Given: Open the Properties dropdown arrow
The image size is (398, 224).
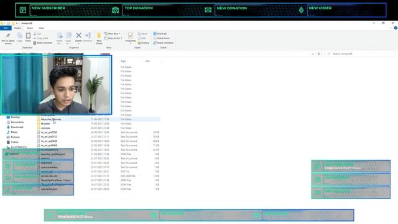Looking at the screenshot, I should [131, 44].
